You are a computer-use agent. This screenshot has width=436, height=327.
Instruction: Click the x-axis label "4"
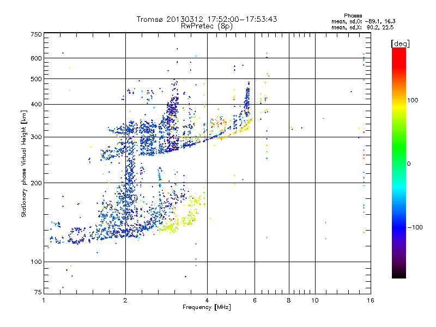click(x=207, y=300)
